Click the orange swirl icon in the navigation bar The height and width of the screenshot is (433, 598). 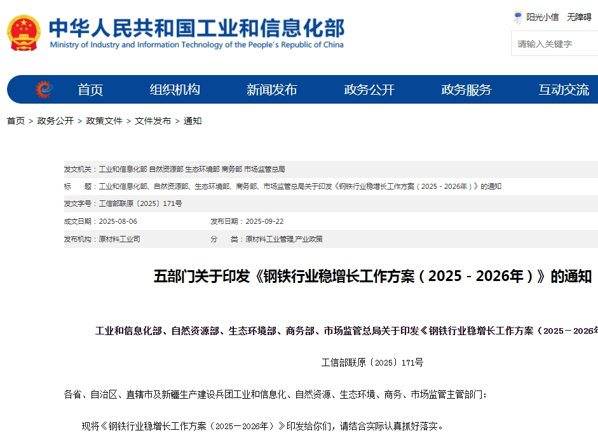click(x=43, y=90)
